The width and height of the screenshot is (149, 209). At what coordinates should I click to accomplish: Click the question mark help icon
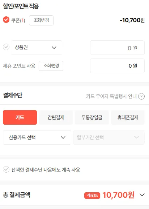(x=141, y=96)
